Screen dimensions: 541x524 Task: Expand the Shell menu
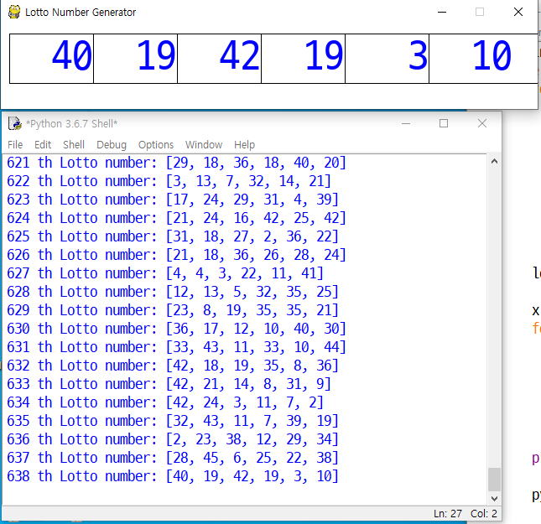coord(74,144)
